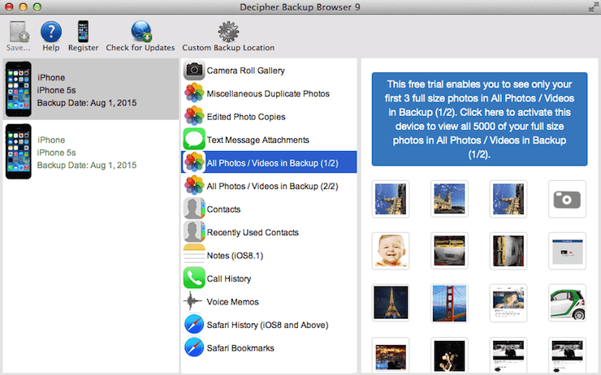Select Safari Bookmarks label
601x375 pixels.
tap(240, 348)
